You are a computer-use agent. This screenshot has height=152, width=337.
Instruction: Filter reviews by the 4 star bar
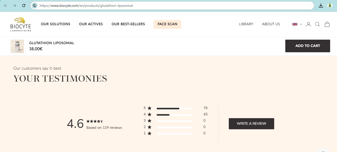coord(174,115)
